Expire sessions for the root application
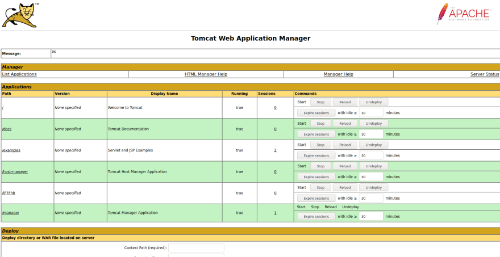This screenshot has height=257, width=500. [x=316, y=113]
